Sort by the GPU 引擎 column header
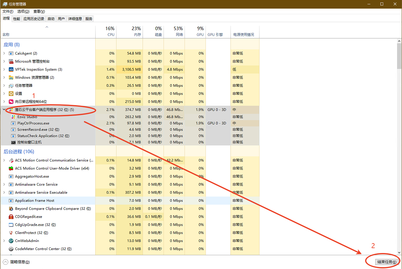Viewport: 402px width, 269px height. 218,31
